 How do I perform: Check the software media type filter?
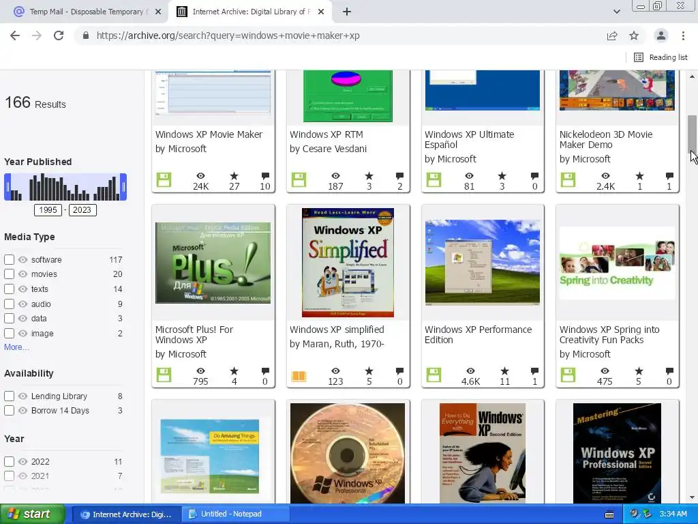pos(9,260)
